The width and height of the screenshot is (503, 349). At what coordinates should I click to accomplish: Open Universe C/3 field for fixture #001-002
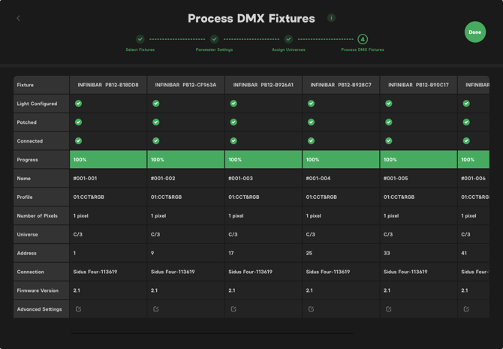(x=155, y=234)
